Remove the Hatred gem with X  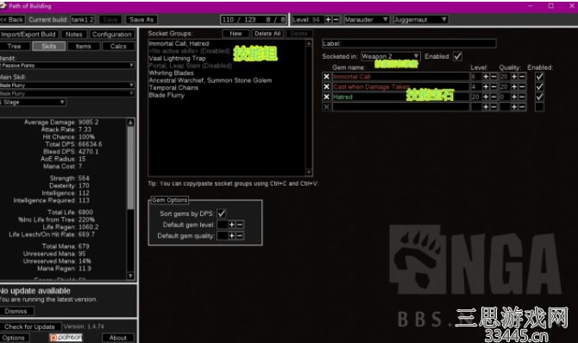326,97
